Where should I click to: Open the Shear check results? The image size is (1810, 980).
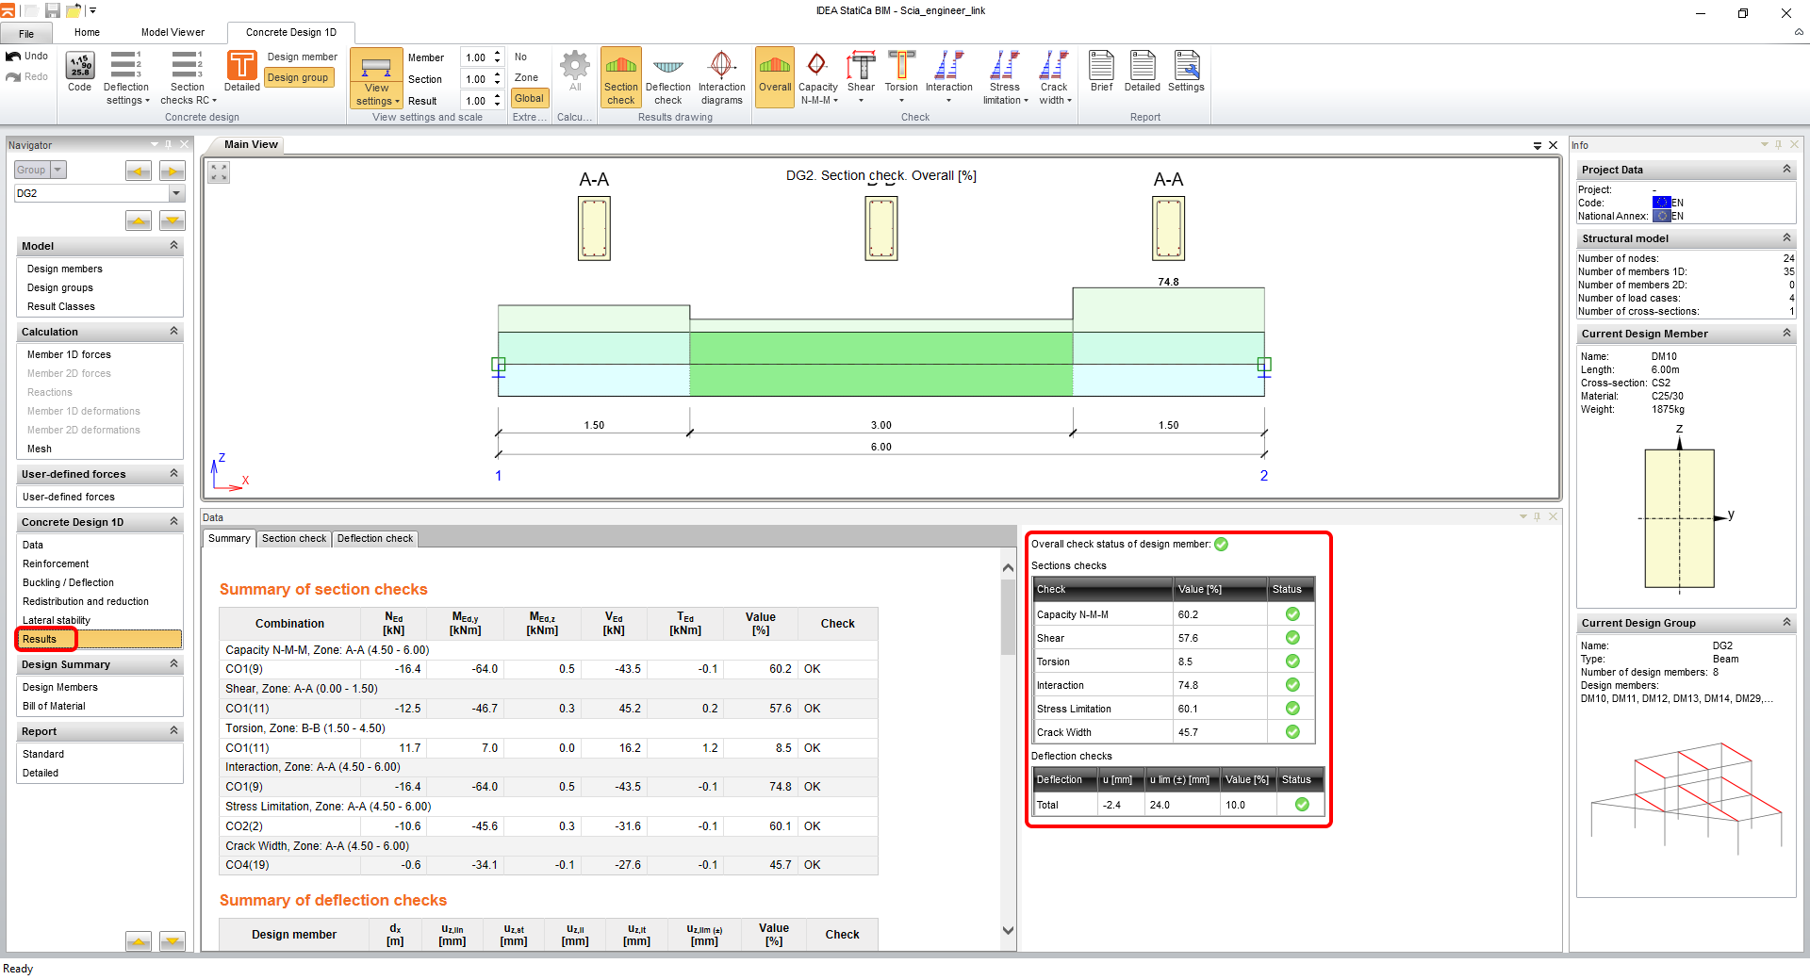point(860,73)
